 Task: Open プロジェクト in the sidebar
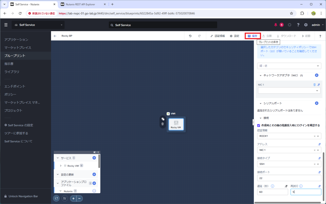tap(13, 110)
